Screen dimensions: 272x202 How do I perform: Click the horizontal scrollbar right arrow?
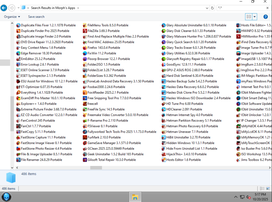[x=269, y=168]
